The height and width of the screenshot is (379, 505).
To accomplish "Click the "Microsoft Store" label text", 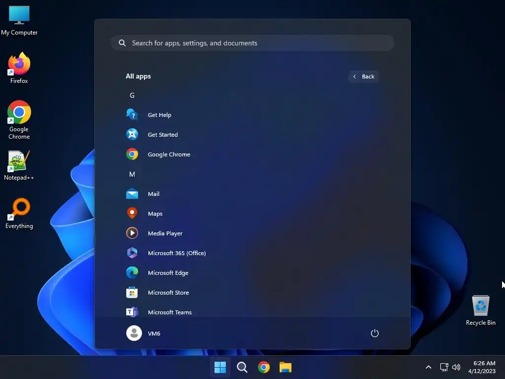I will [x=169, y=293].
